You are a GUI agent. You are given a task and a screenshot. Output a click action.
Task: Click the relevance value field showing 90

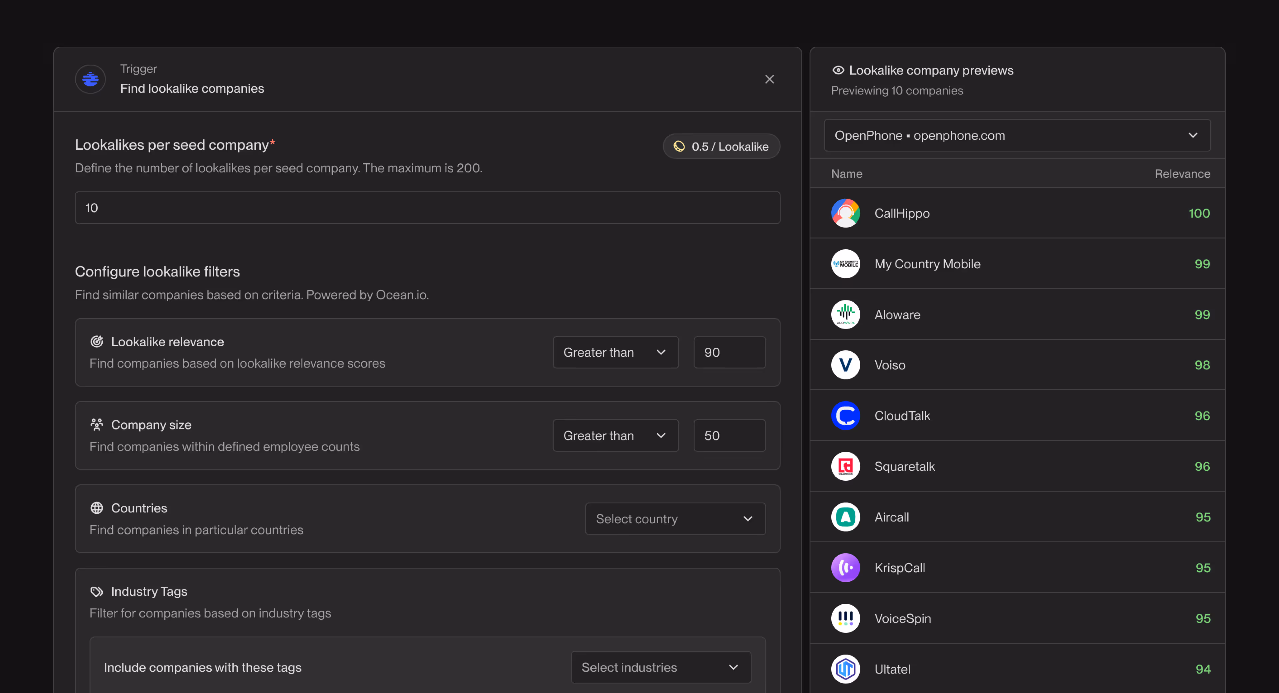click(x=729, y=352)
